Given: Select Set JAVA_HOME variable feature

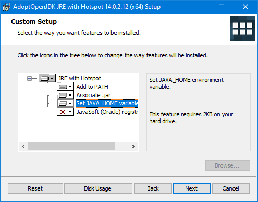Looking at the screenshot, I should point(107,103).
